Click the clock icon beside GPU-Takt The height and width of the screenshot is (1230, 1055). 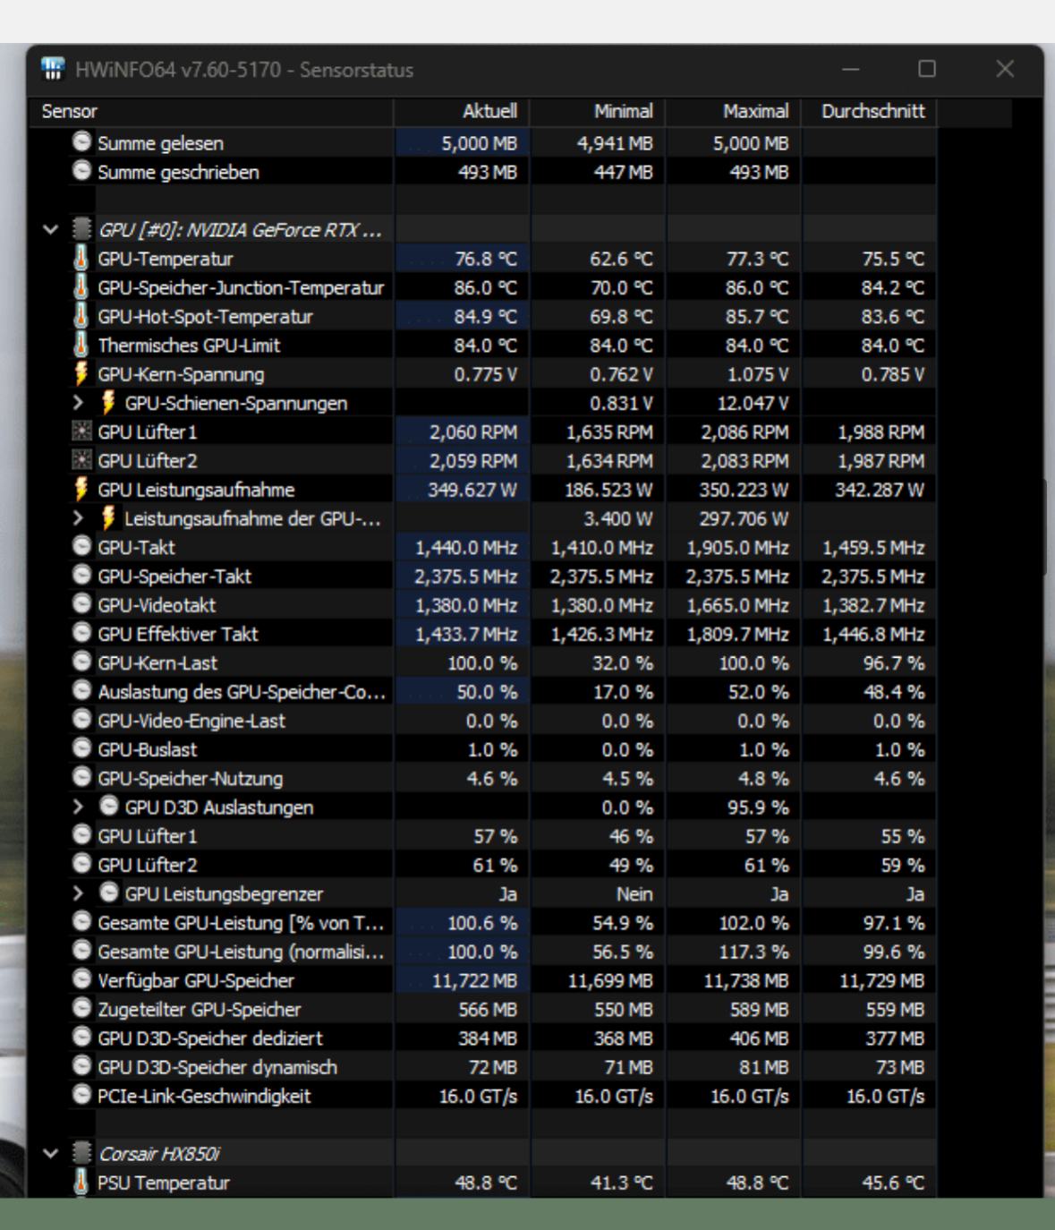click(81, 546)
